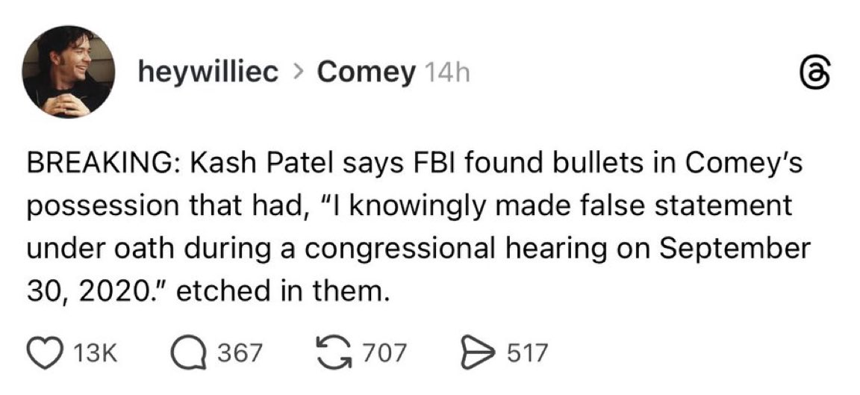Image resolution: width=860 pixels, height=395 pixels.
Task: View the 13K likes count
Action: [x=97, y=352]
